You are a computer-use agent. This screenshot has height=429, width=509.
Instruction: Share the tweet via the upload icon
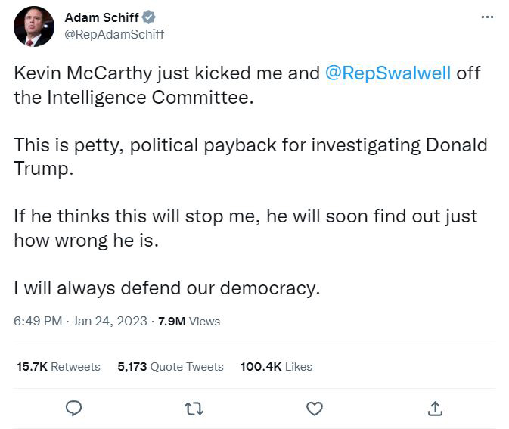(x=435, y=409)
